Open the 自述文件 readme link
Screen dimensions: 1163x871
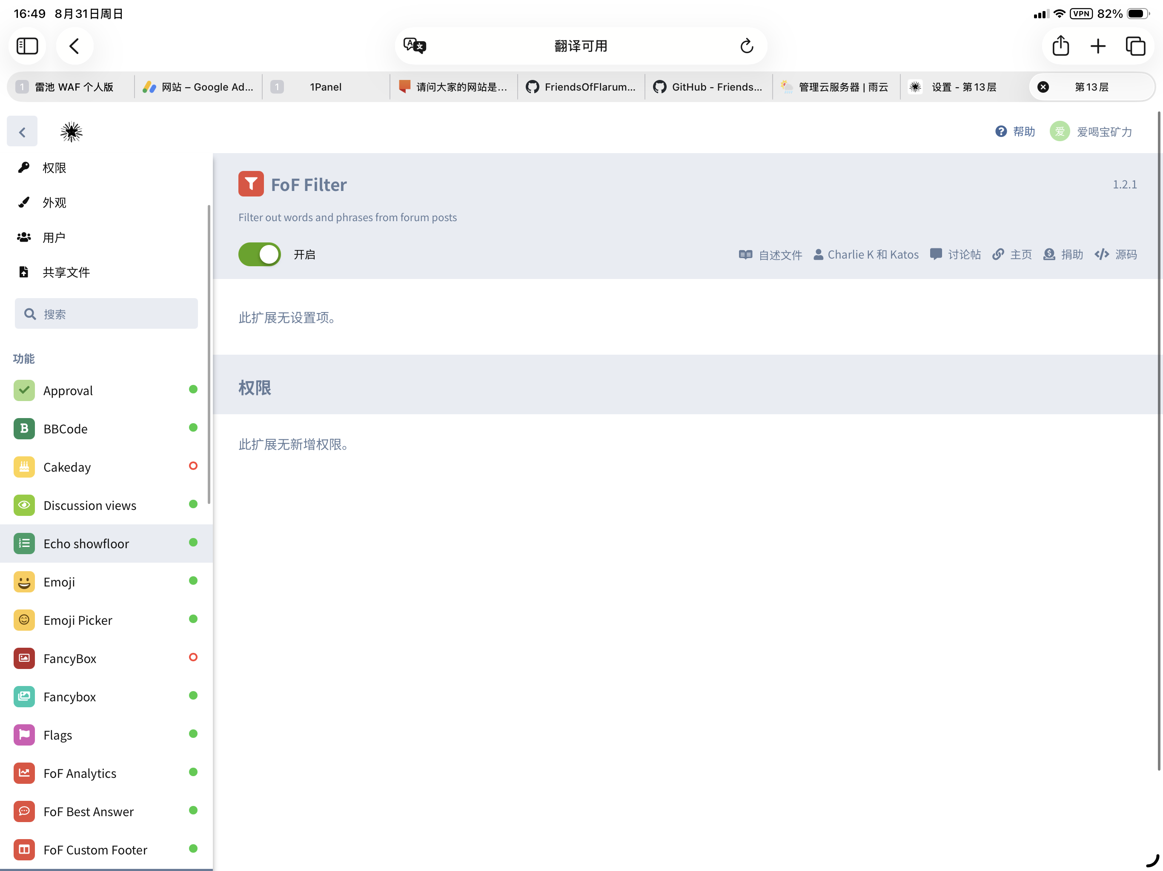(770, 255)
